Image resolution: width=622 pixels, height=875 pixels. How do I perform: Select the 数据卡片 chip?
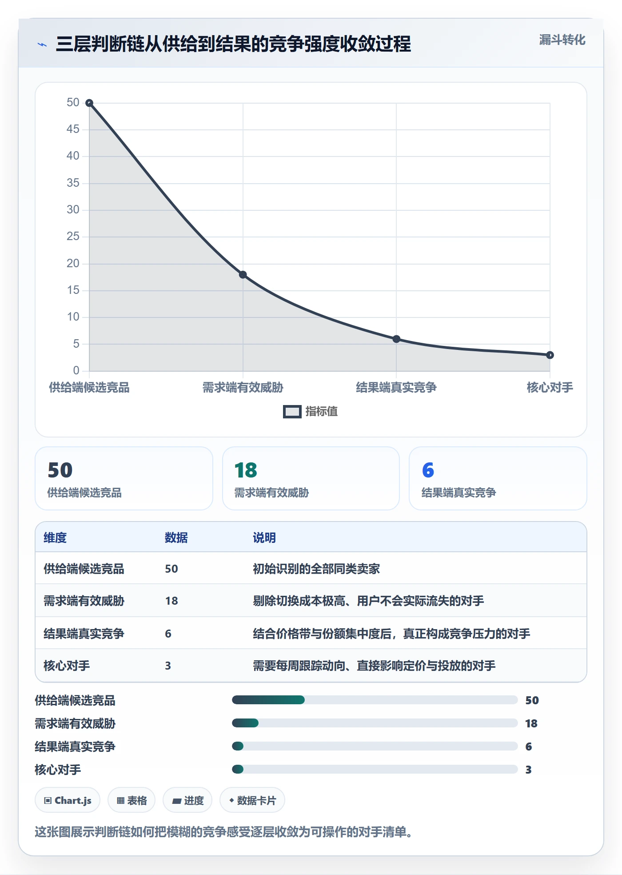pyautogui.click(x=252, y=800)
